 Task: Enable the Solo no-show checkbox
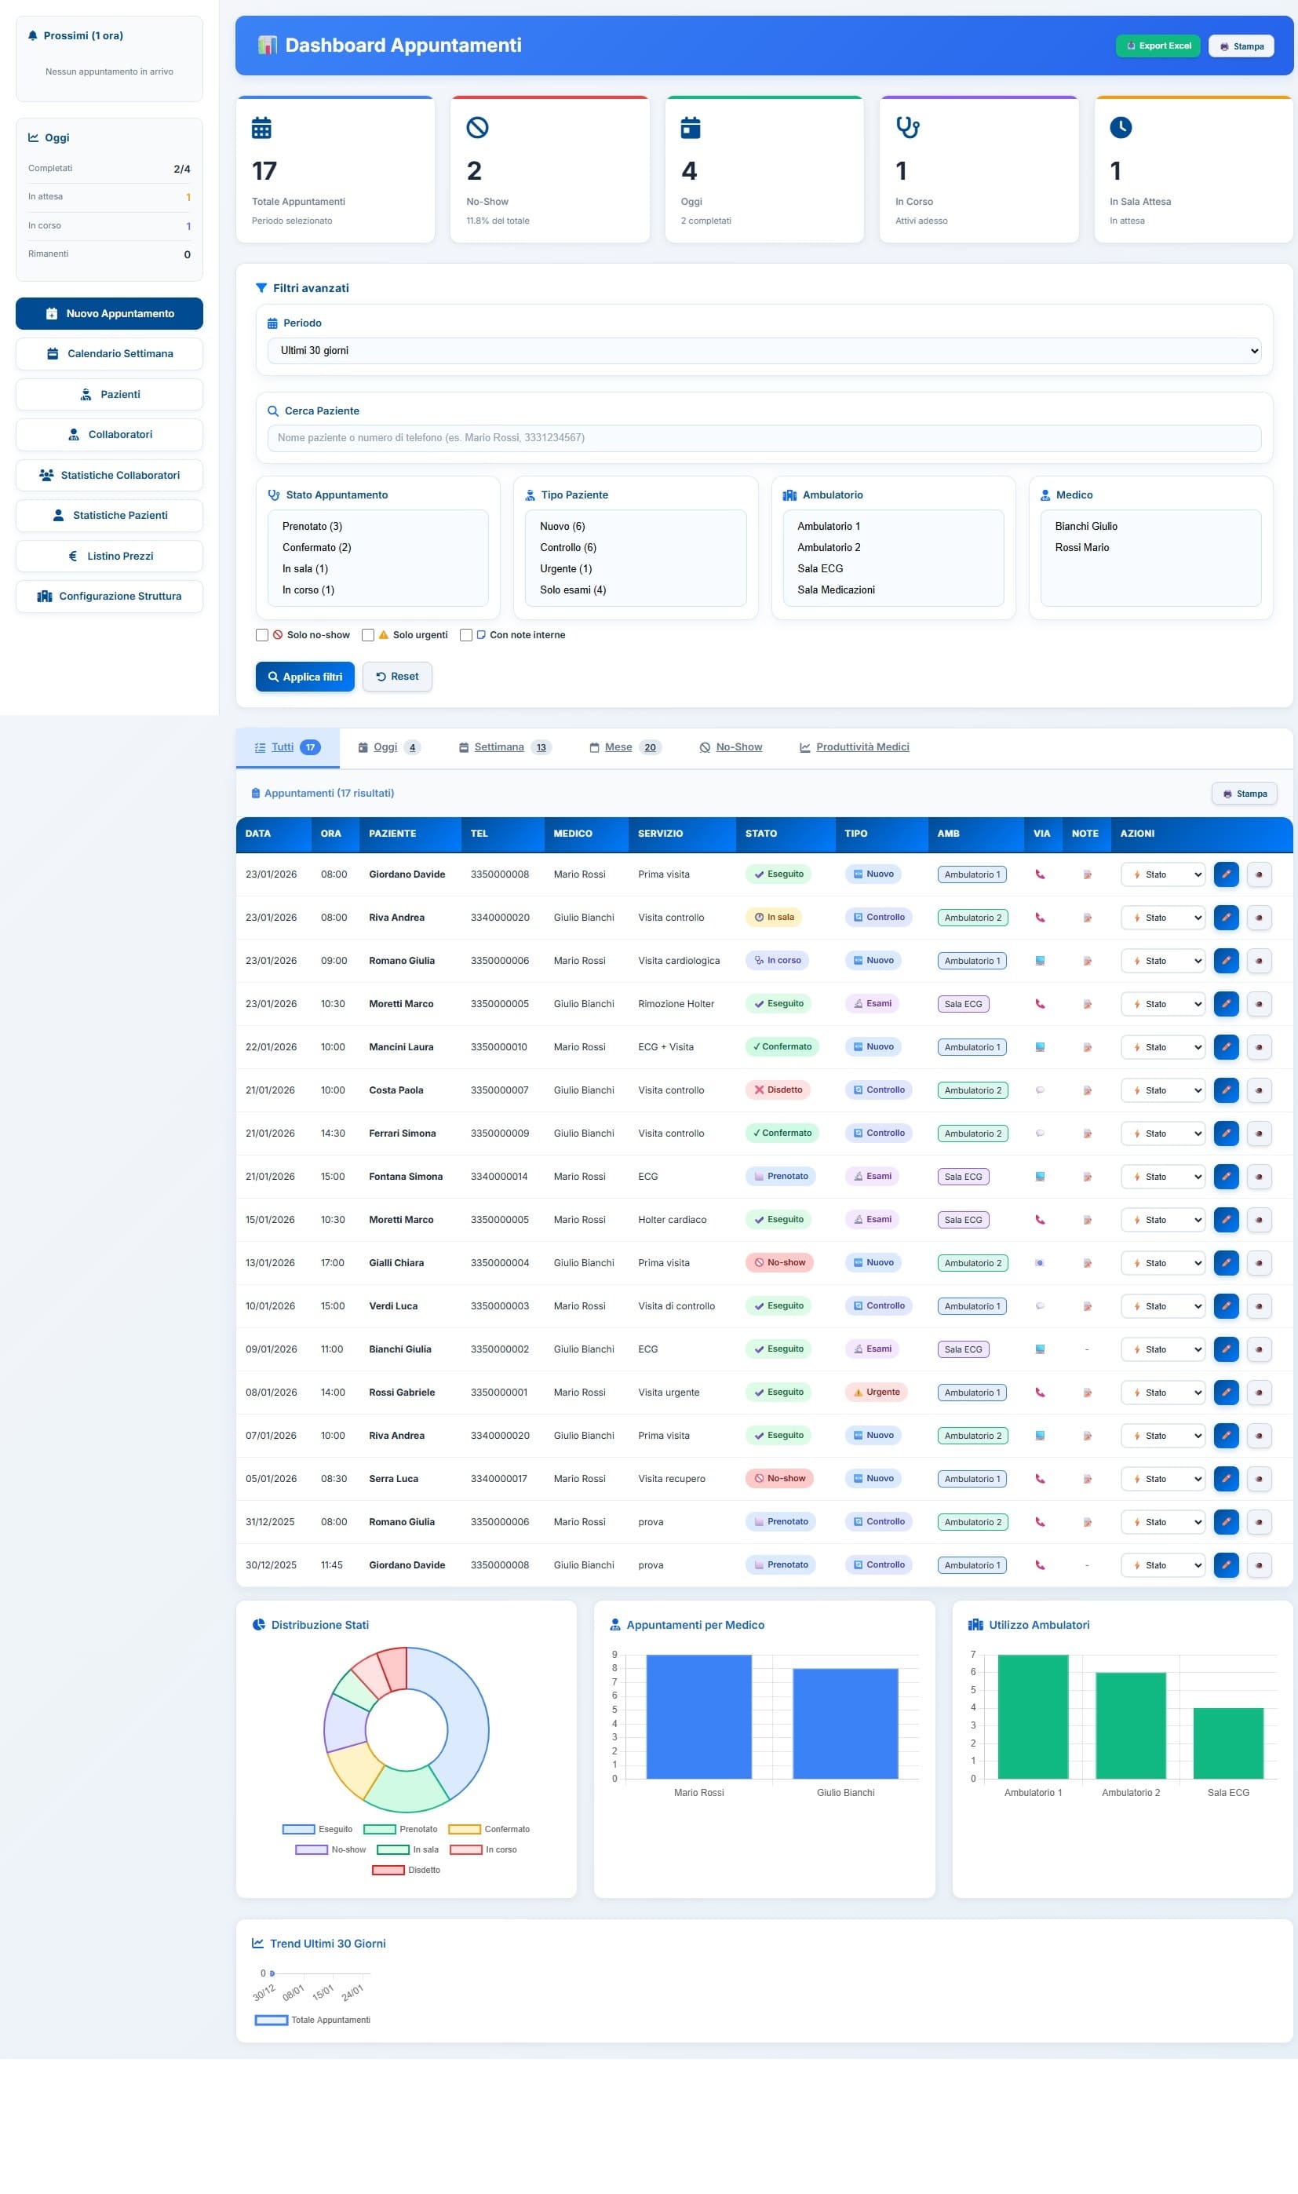click(261, 635)
